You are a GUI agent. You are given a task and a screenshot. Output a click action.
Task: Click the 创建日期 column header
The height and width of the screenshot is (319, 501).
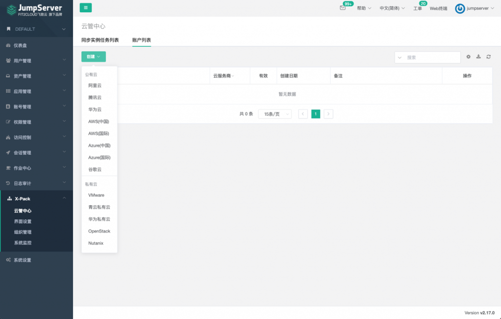tap(289, 76)
